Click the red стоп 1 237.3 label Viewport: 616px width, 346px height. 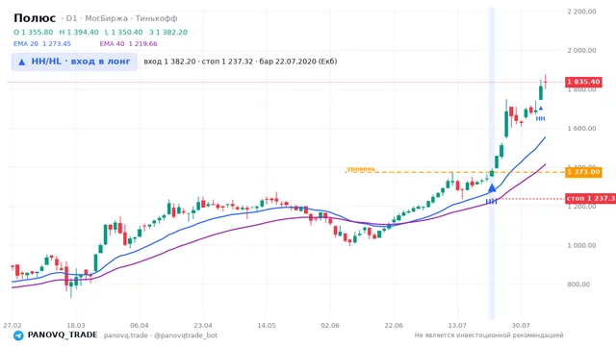coord(590,199)
